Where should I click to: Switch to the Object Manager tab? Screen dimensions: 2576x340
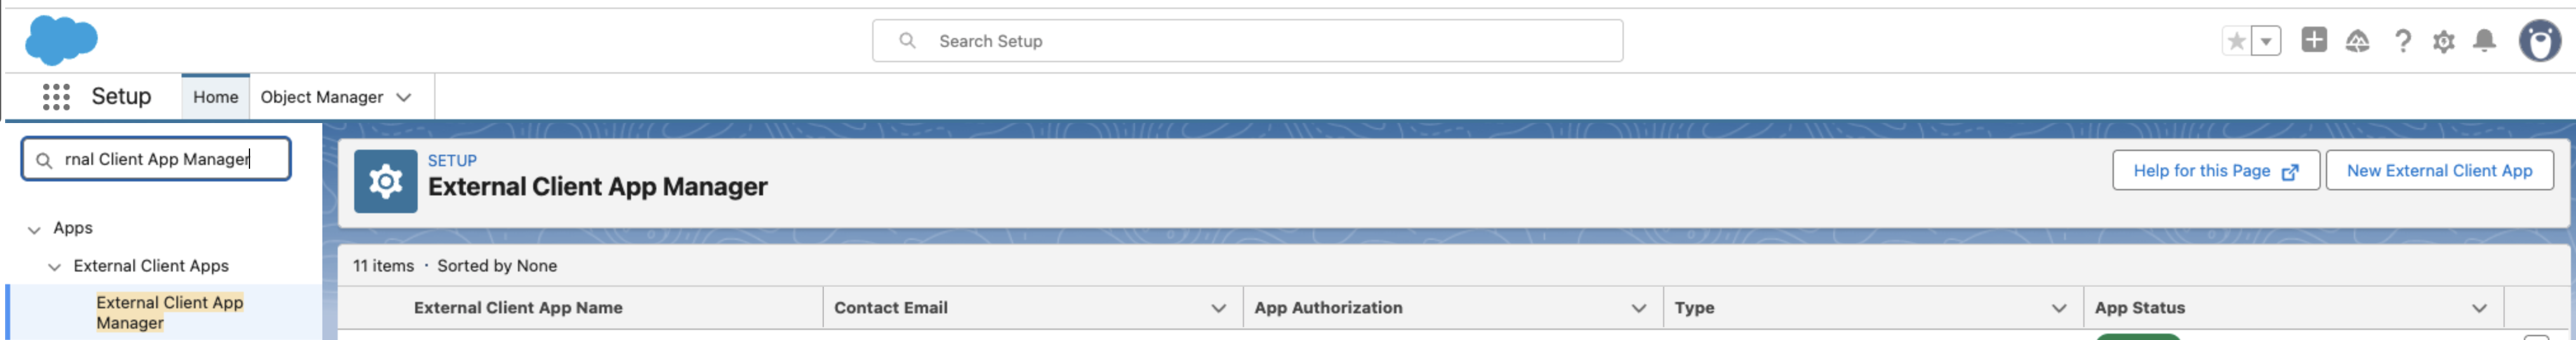[322, 97]
